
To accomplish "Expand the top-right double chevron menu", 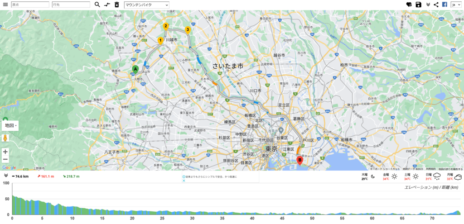I will (x=428, y=5).
